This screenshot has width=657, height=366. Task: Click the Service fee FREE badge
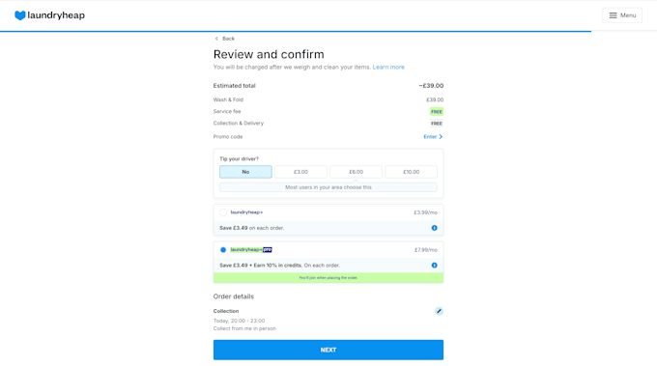437,112
